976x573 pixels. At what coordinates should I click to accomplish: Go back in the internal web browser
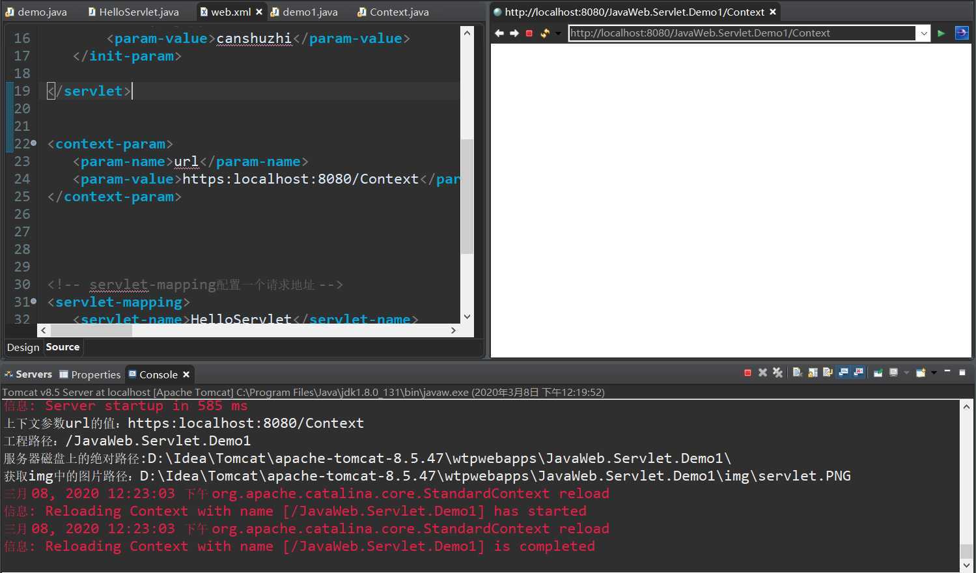click(x=499, y=33)
